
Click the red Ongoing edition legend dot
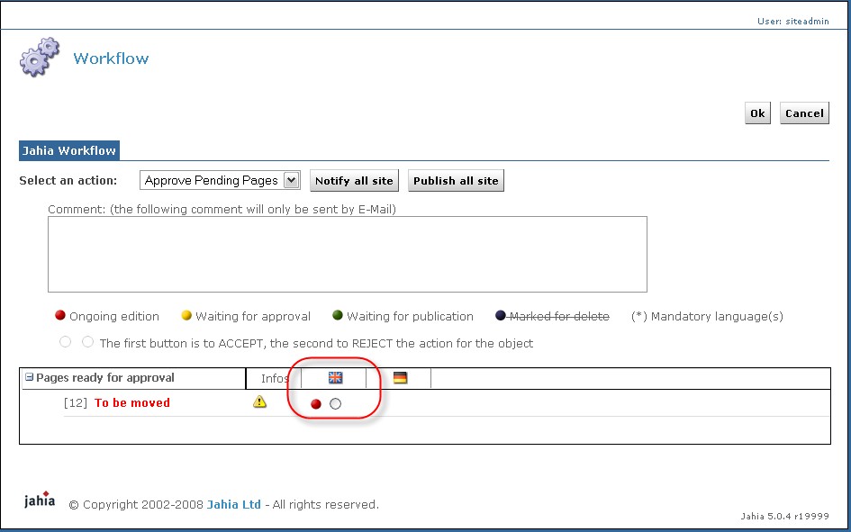click(60, 315)
